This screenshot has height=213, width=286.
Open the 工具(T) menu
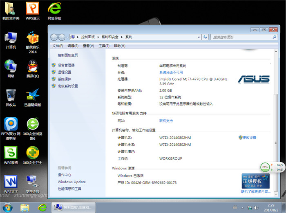[104, 46]
